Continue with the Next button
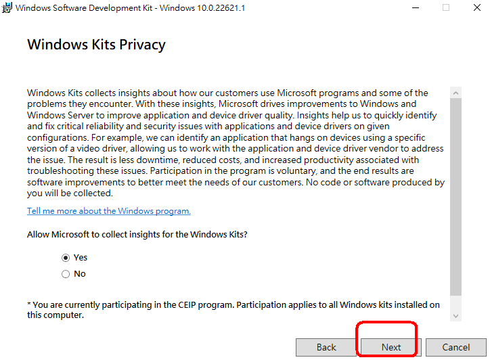This screenshot has width=490, height=364. (391, 347)
